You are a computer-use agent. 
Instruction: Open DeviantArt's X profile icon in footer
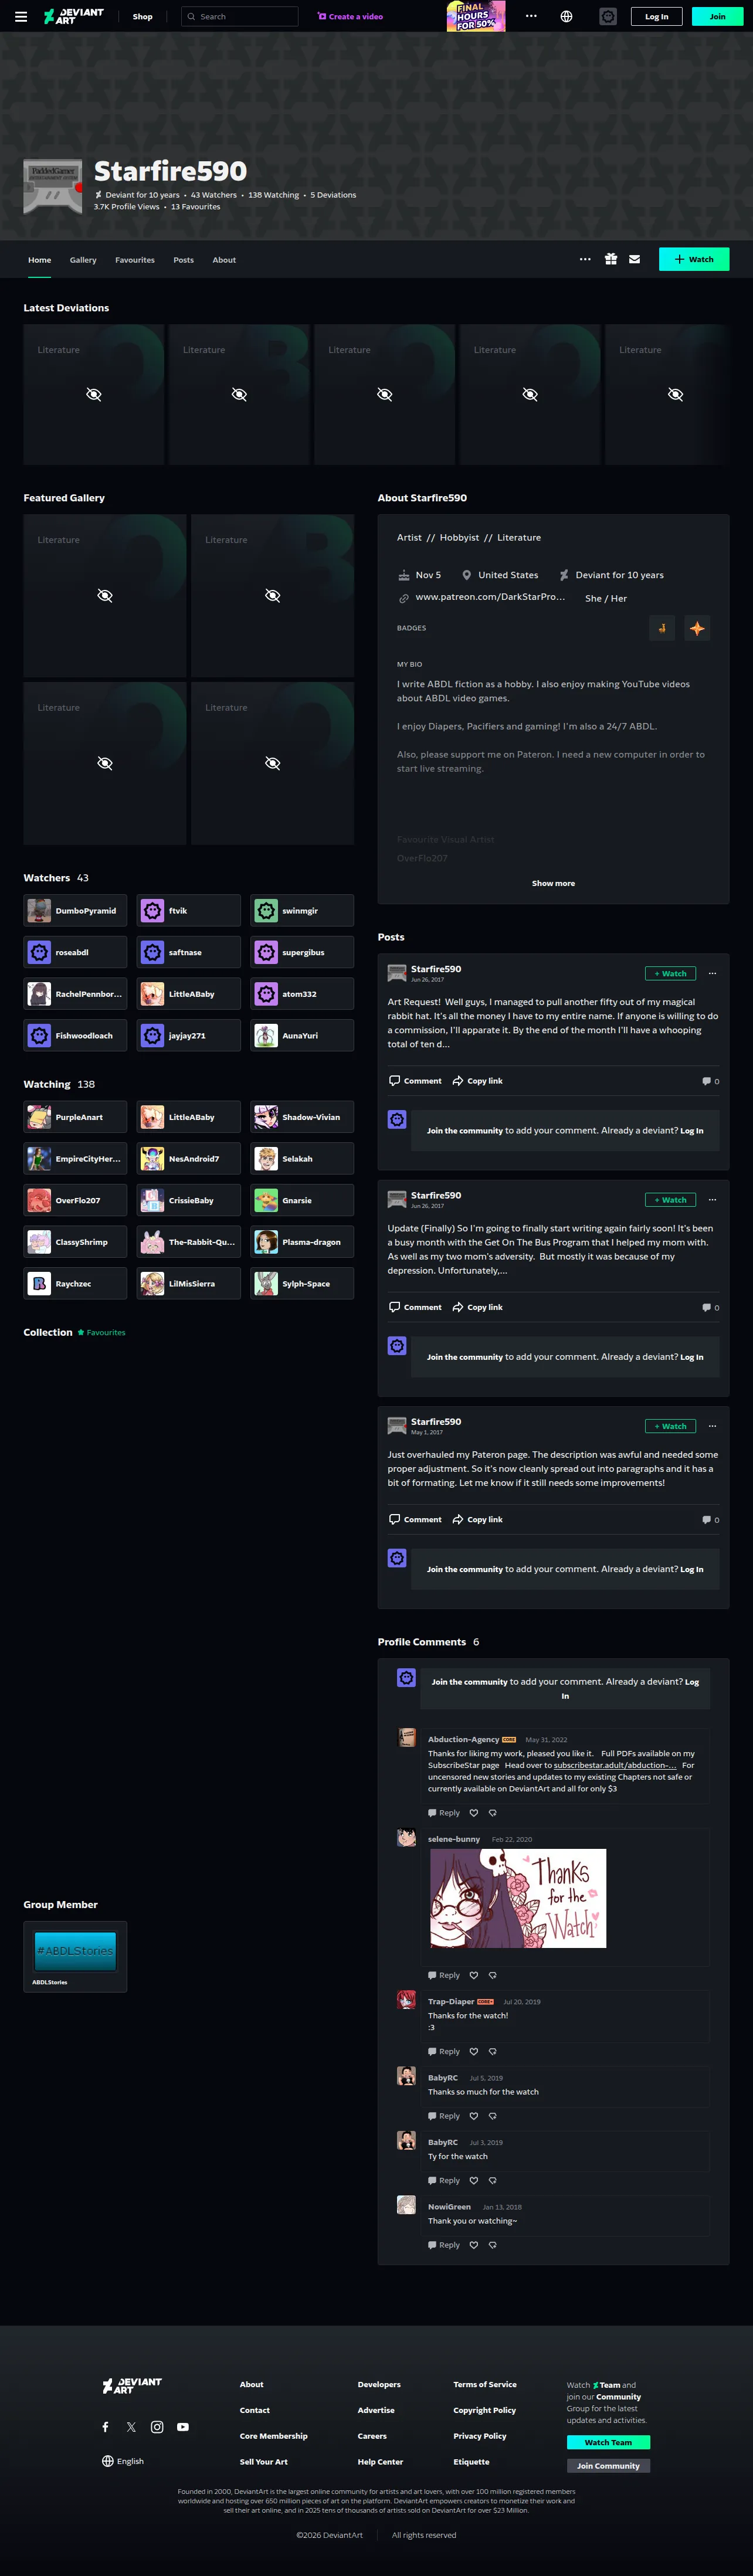(x=131, y=2427)
